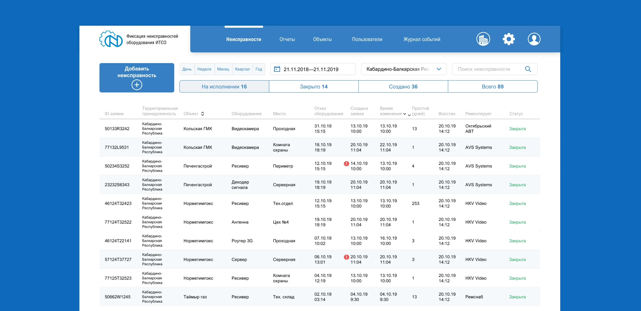641x311 pixels.
Task: Open the Время изменения sort chevron
Action: click(x=405, y=114)
